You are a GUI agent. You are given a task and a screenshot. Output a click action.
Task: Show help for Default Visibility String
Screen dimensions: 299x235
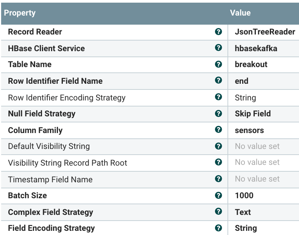(218, 146)
